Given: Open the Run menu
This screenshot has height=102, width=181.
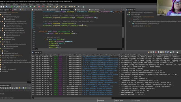Looking at the screenshot, I should pyautogui.click(x=44, y=4).
